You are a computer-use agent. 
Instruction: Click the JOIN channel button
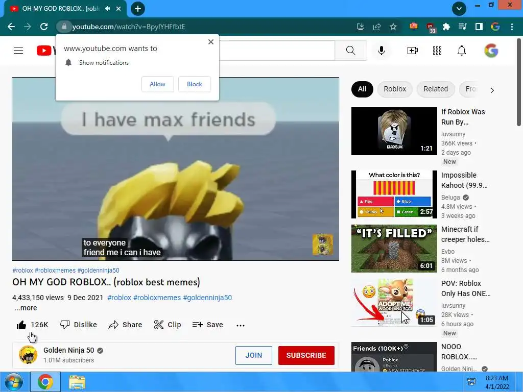[254, 355]
